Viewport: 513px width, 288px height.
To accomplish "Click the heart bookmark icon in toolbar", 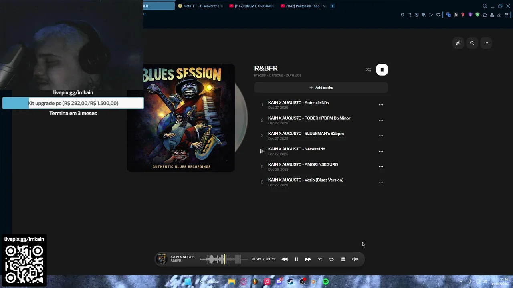I will click(438, 15).
